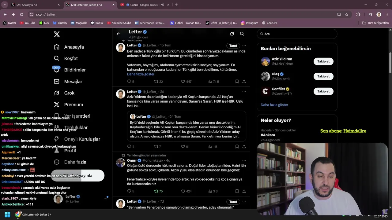Reload the page
392x220 pixels.
21,14
